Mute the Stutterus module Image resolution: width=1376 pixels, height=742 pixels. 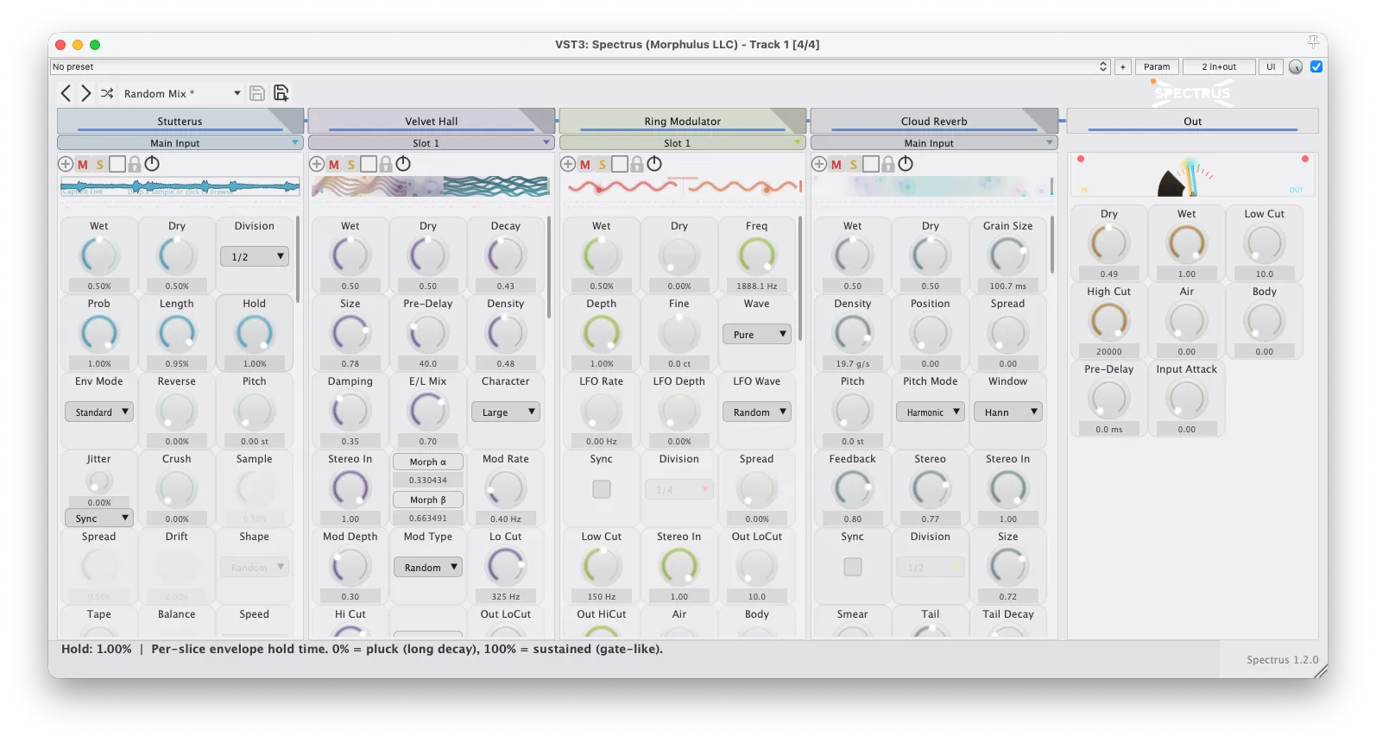[x=83, y=164]
